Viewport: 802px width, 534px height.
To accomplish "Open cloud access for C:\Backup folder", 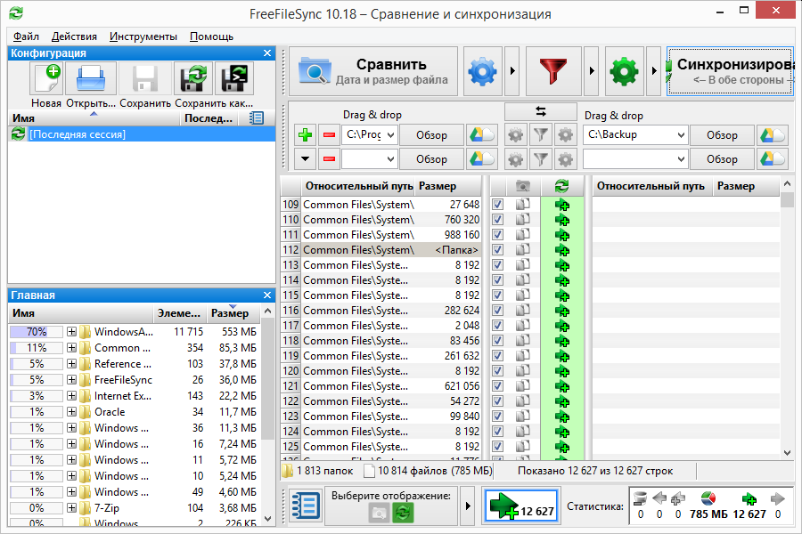I will point(772,135).
